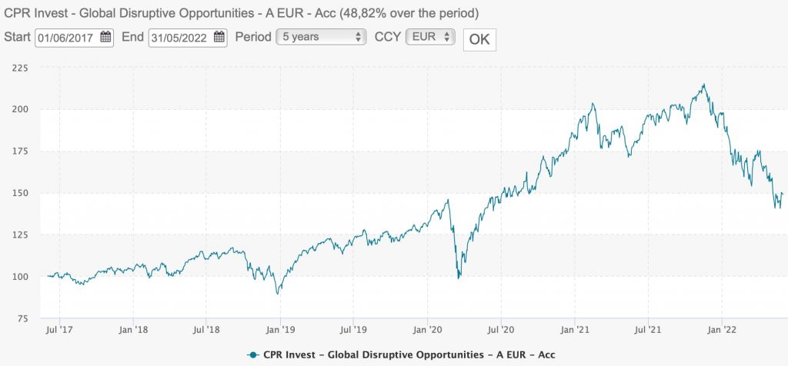Open the End date calendar picker icon
The image size is (788, 366).
coord(219,37)
